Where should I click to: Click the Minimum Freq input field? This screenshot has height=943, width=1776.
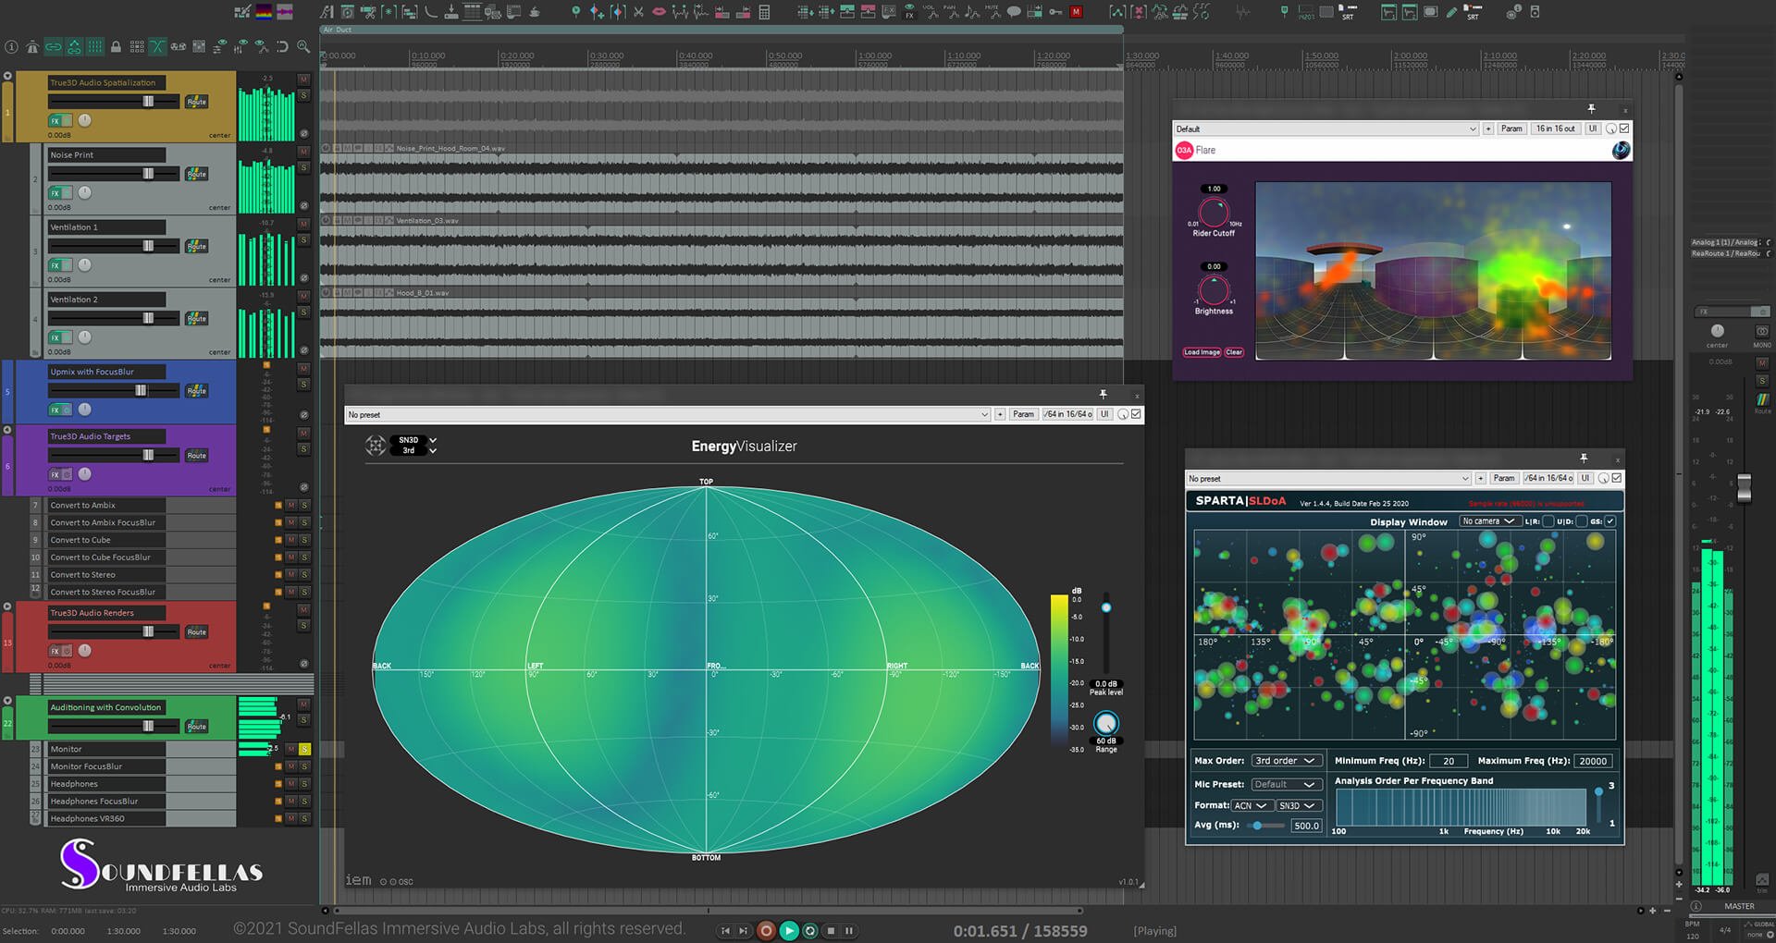tap(1448, 761)
